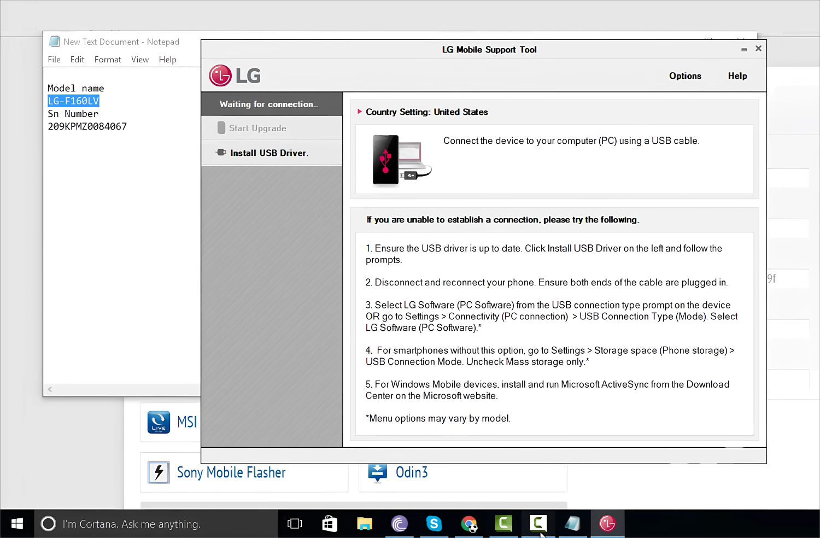Open the MSI link in the background page
The height and width of the screenshot is (538, 820).
pos(187,422)
